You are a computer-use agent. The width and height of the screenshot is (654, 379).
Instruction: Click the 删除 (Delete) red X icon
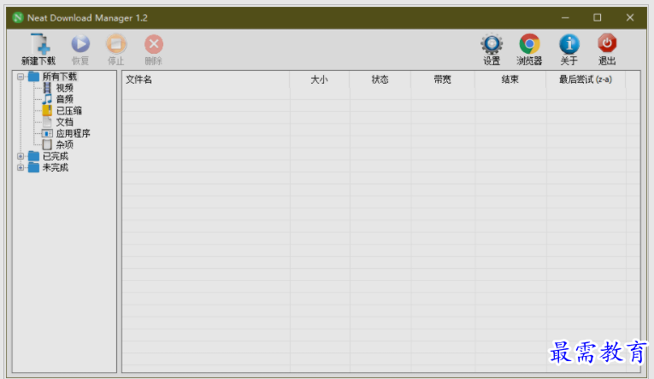[x=154, y=44]
